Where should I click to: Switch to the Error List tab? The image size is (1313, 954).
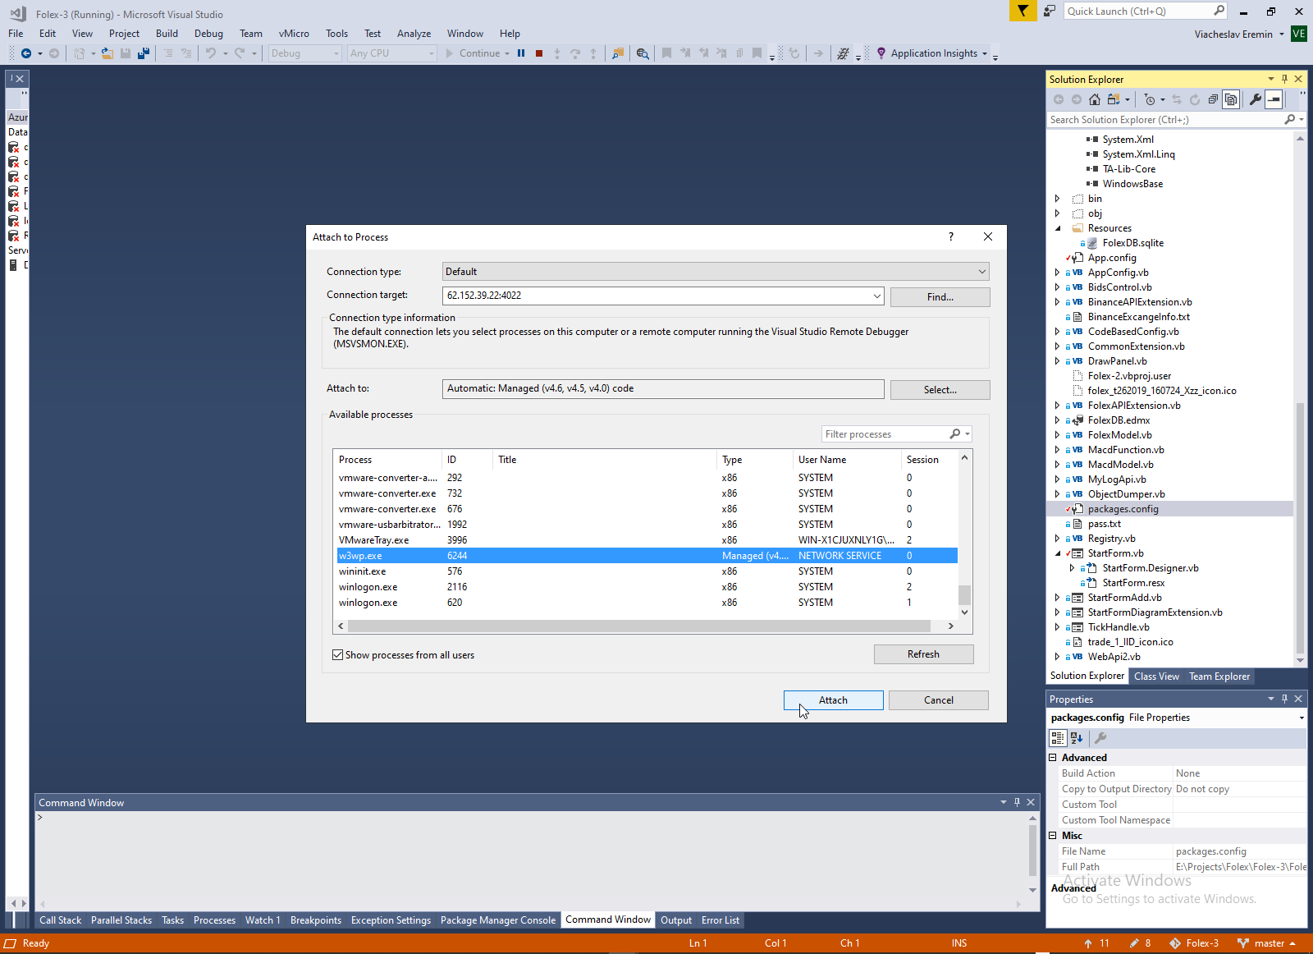coord(721,920)
